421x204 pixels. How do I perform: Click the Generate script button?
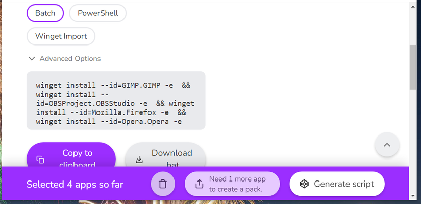pyautogui.click(x=337, y=184)
